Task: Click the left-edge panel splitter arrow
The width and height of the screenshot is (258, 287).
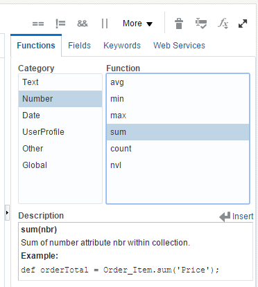Action: (7, 212)
